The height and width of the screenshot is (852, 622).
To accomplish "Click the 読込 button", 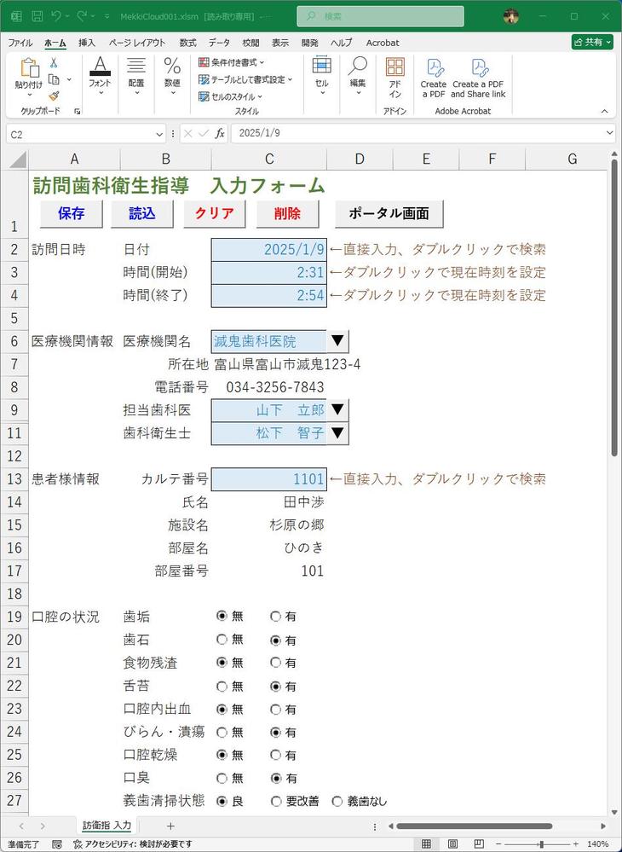I will [x=142, y=213].
